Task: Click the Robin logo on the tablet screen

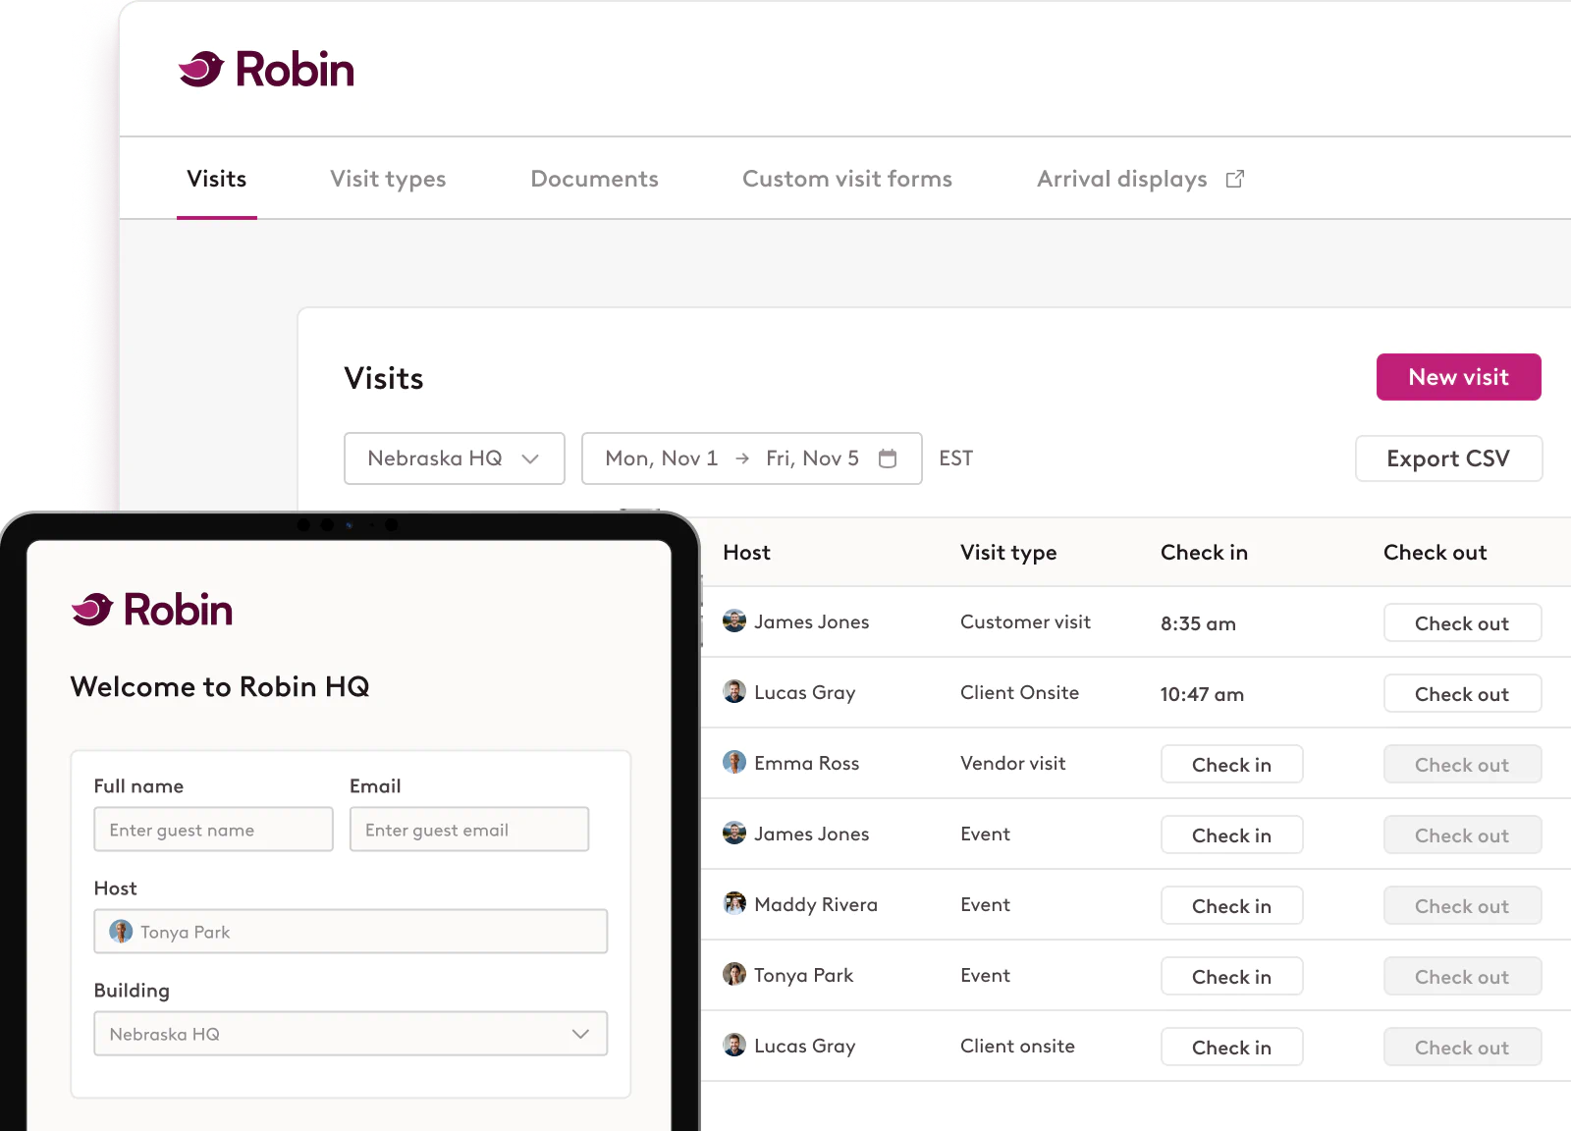Action: tap(152, 610)
